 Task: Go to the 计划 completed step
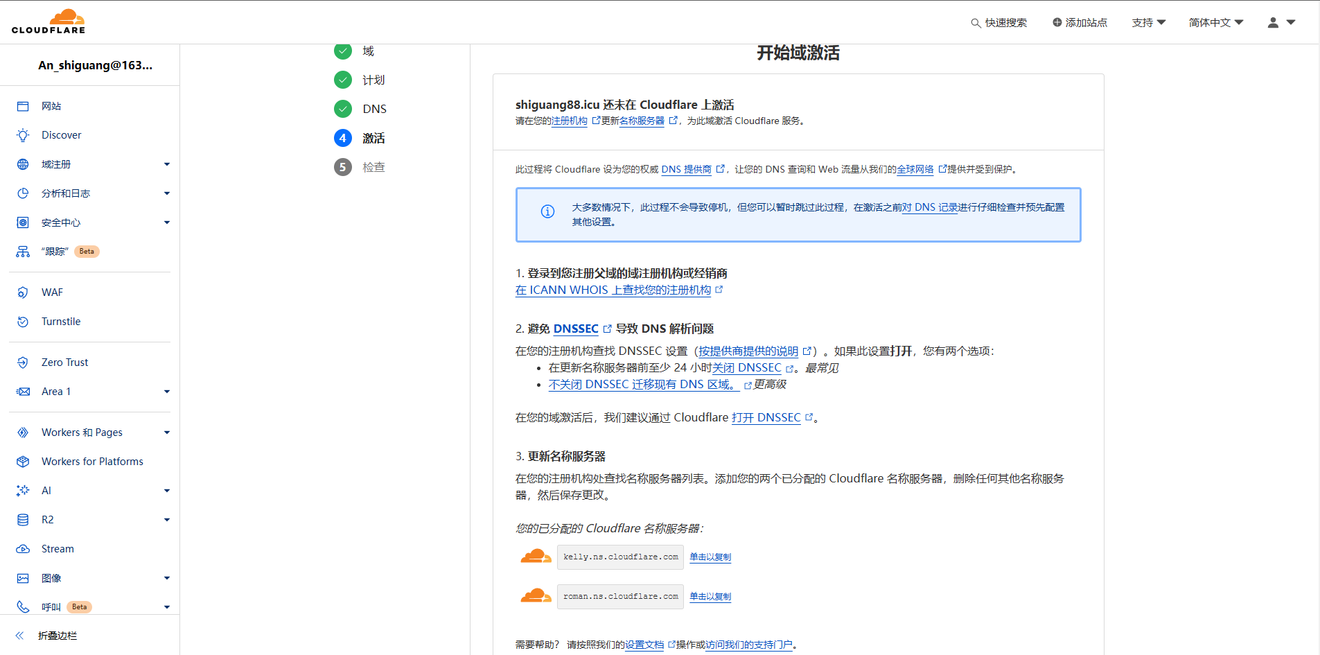point(360,80)
